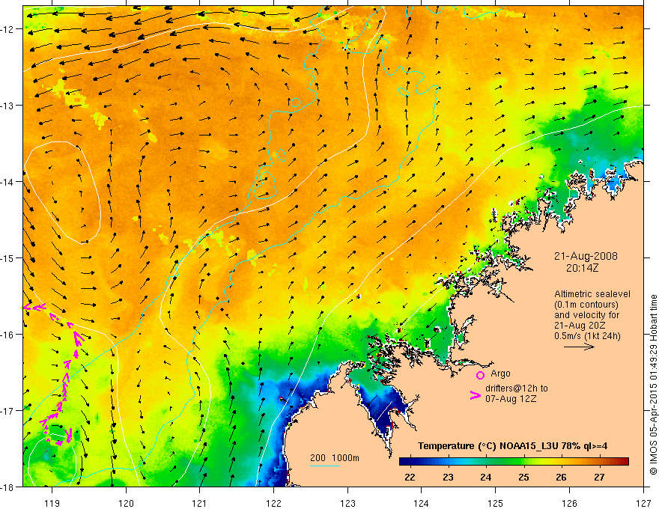Click the 'Argo' legend label
This screenshot has height=509, width=659.
(x=500, y=374)
